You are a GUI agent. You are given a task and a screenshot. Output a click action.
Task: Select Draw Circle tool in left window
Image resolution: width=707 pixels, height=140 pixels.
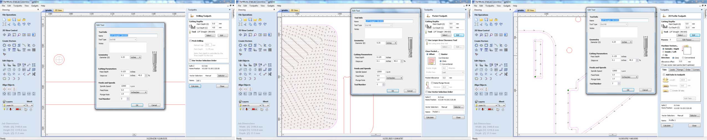click(x=4, y=45)
